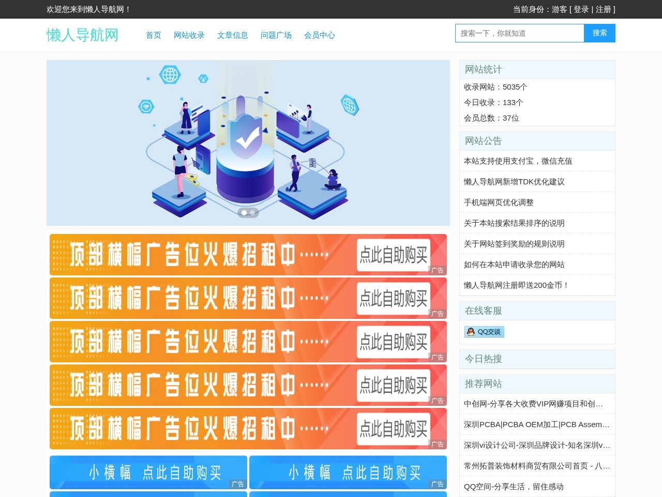This screenshot has width=662, height=497.
Task: Open the 网站收录 navigation item
Action: click(189, 35)
